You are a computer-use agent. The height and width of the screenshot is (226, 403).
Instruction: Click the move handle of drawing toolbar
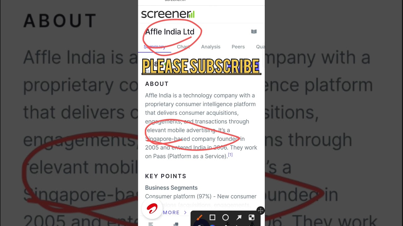pyautogui.click(x=260, y=211)
